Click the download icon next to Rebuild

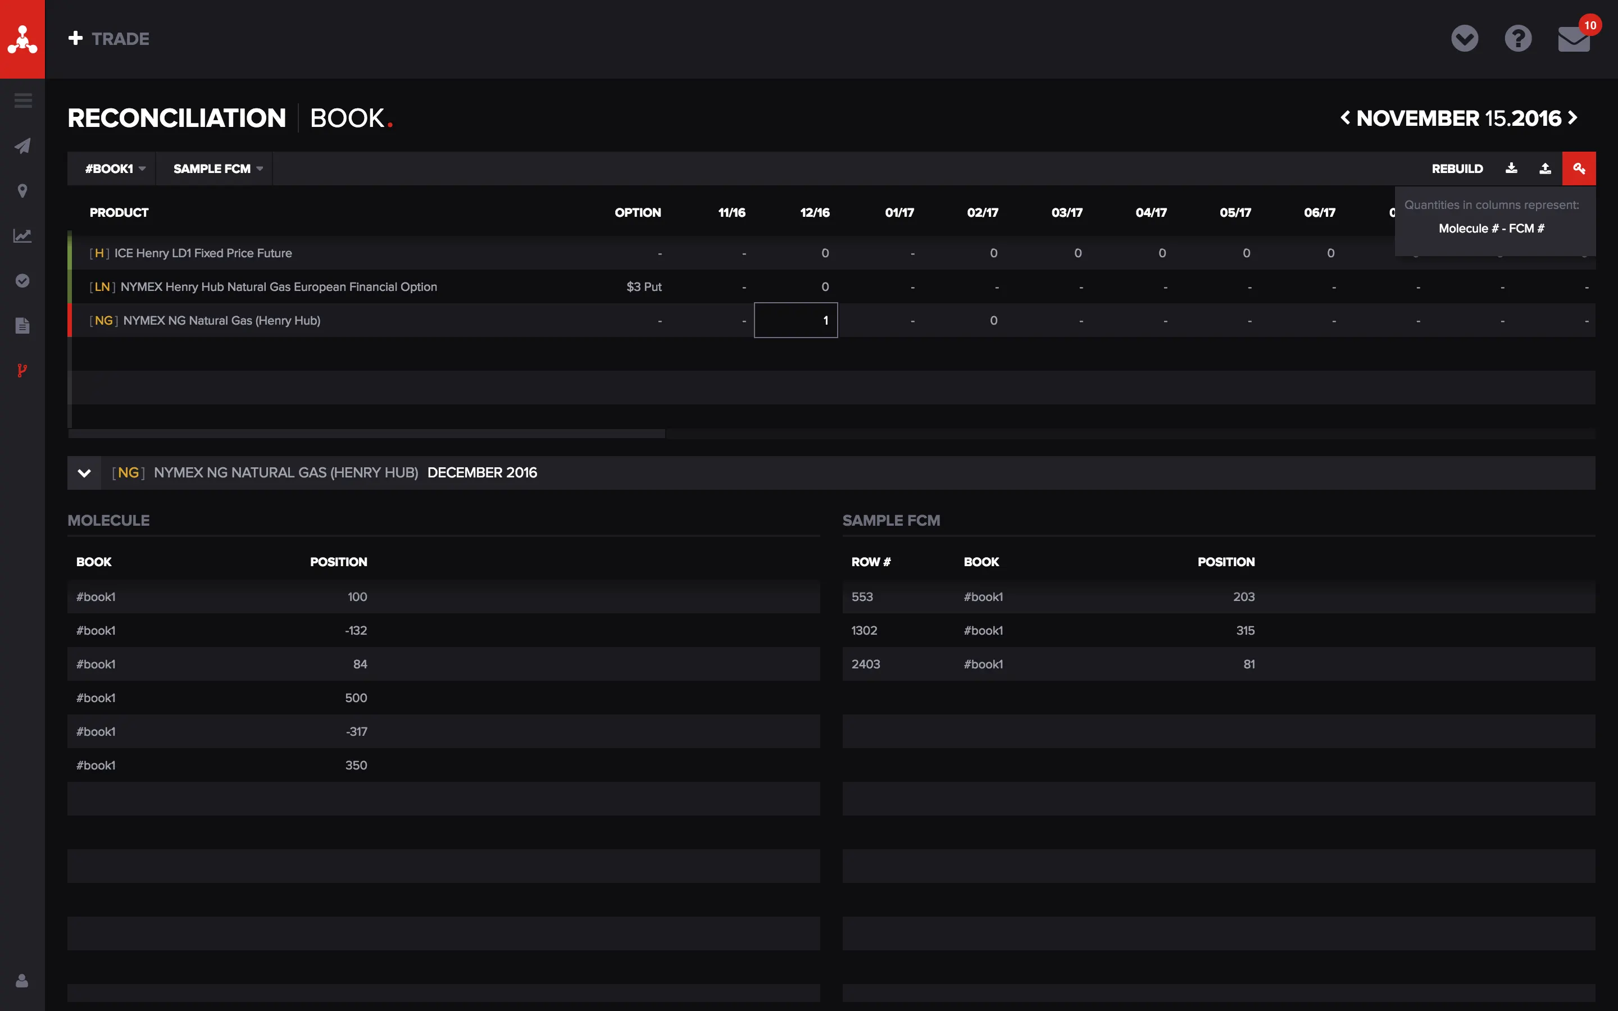[x=1511, y=168]
